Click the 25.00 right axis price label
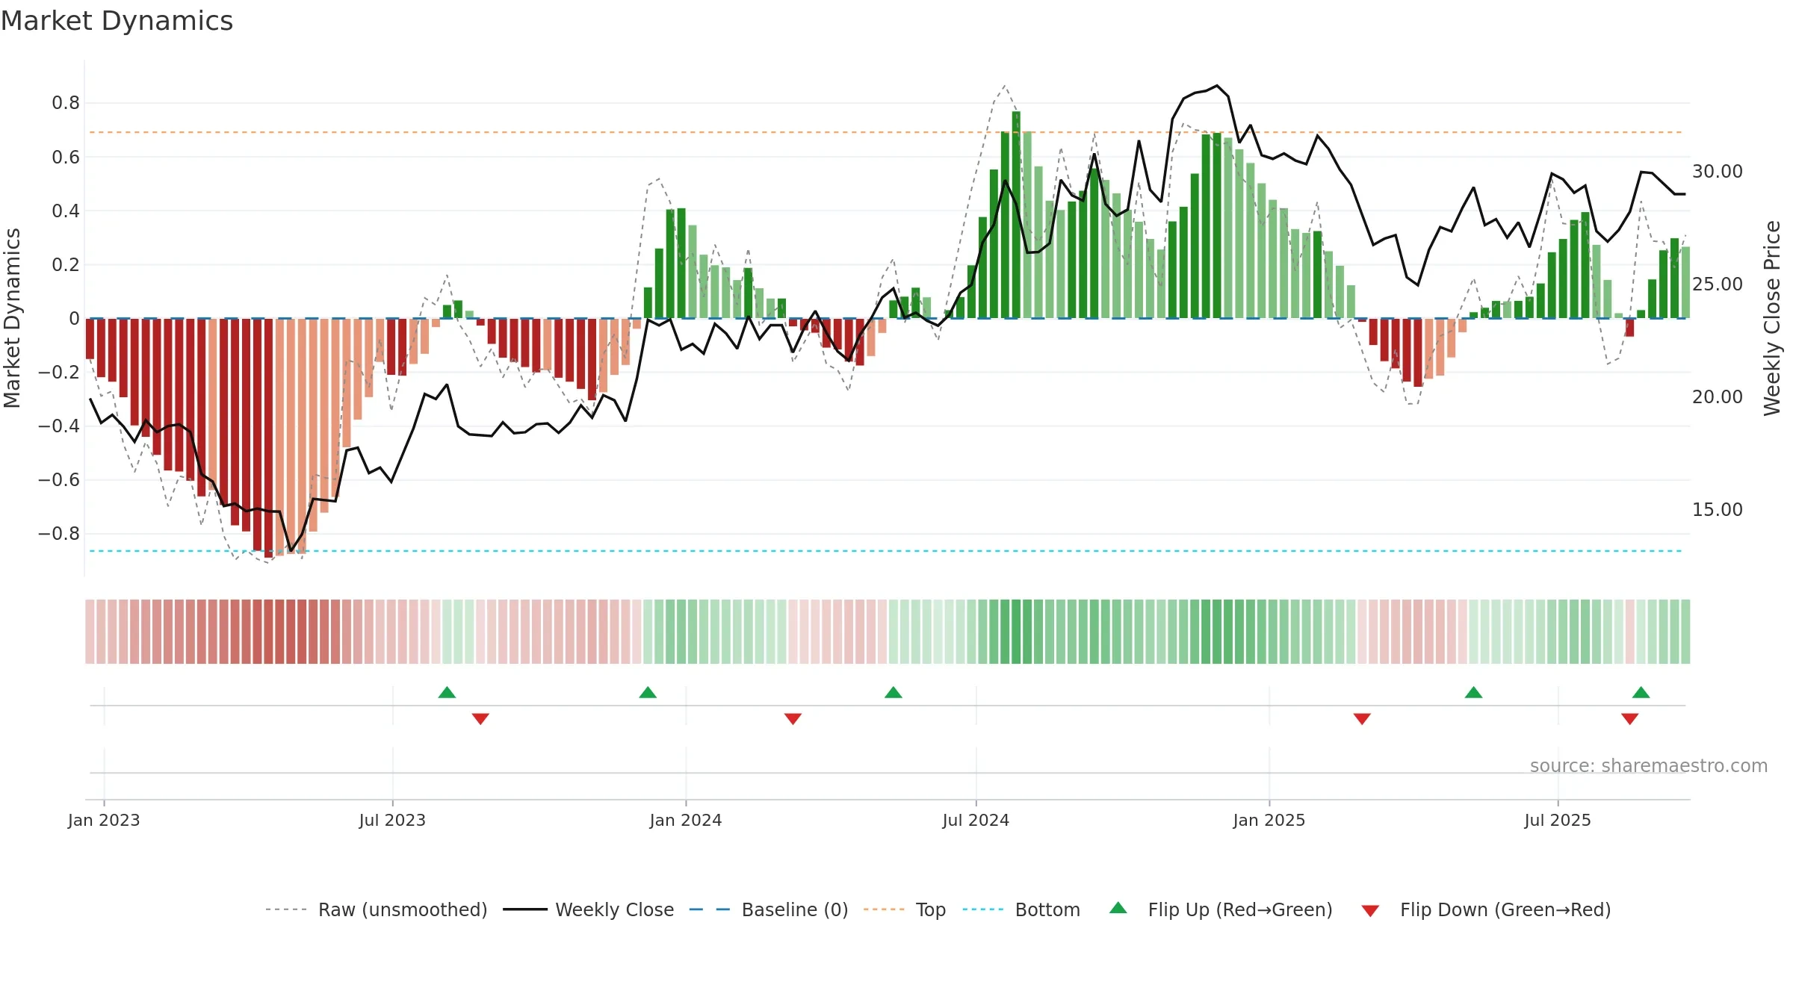This screenshot has width=1793, height=1008. (x=1718, y=284)
